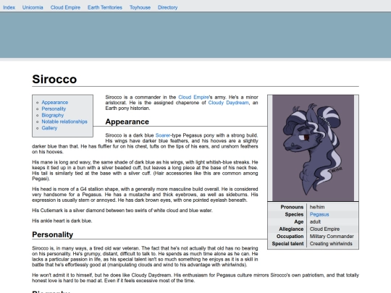Open the Directory nav link
This screenshot has height=293, width=391.
coord(167,7)
